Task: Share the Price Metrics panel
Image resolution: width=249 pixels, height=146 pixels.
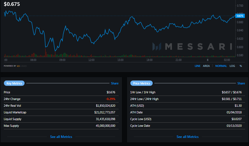Action: point(241,83)
